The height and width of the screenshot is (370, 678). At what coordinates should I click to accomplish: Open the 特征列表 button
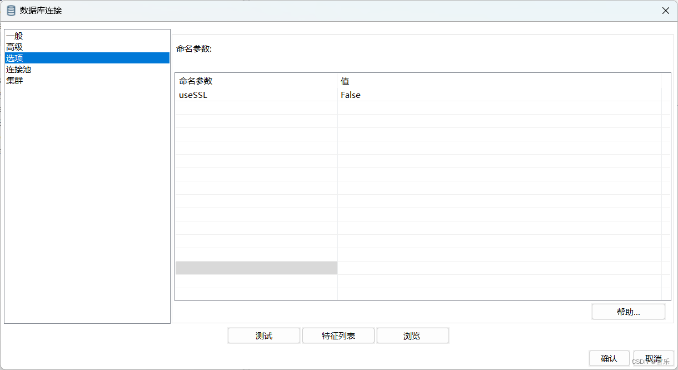point(338,336)
